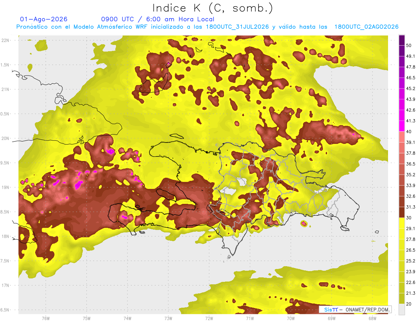Click the validity stamp "1800UTC_02AGO2026"
Image resolution: width=418 pixels, height=323 pixels.
(x=366, y=27)
